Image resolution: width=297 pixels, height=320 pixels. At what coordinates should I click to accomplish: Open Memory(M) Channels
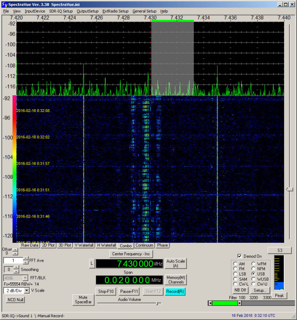[x=176, y=280]
